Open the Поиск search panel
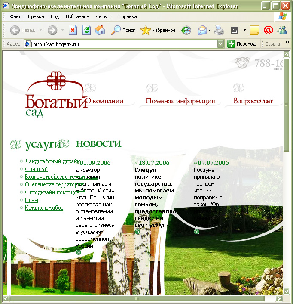 click(123, 30)
